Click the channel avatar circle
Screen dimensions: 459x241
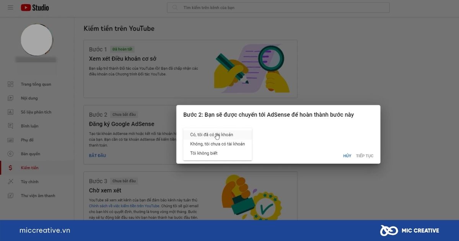pyautogui.click(x=36, y=40)
